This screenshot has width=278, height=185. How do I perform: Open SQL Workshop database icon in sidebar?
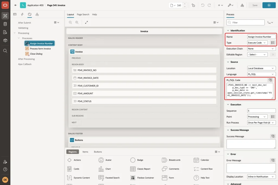click(x=5, y=24)
